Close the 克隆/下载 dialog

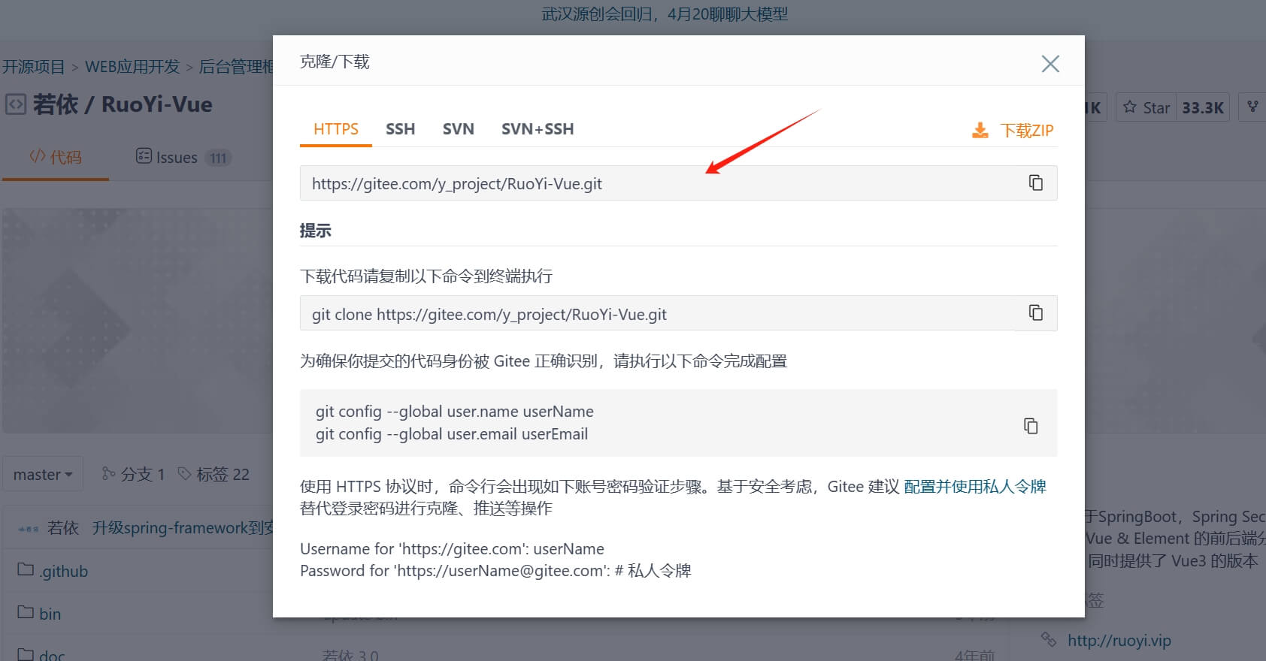[1050, 64]
